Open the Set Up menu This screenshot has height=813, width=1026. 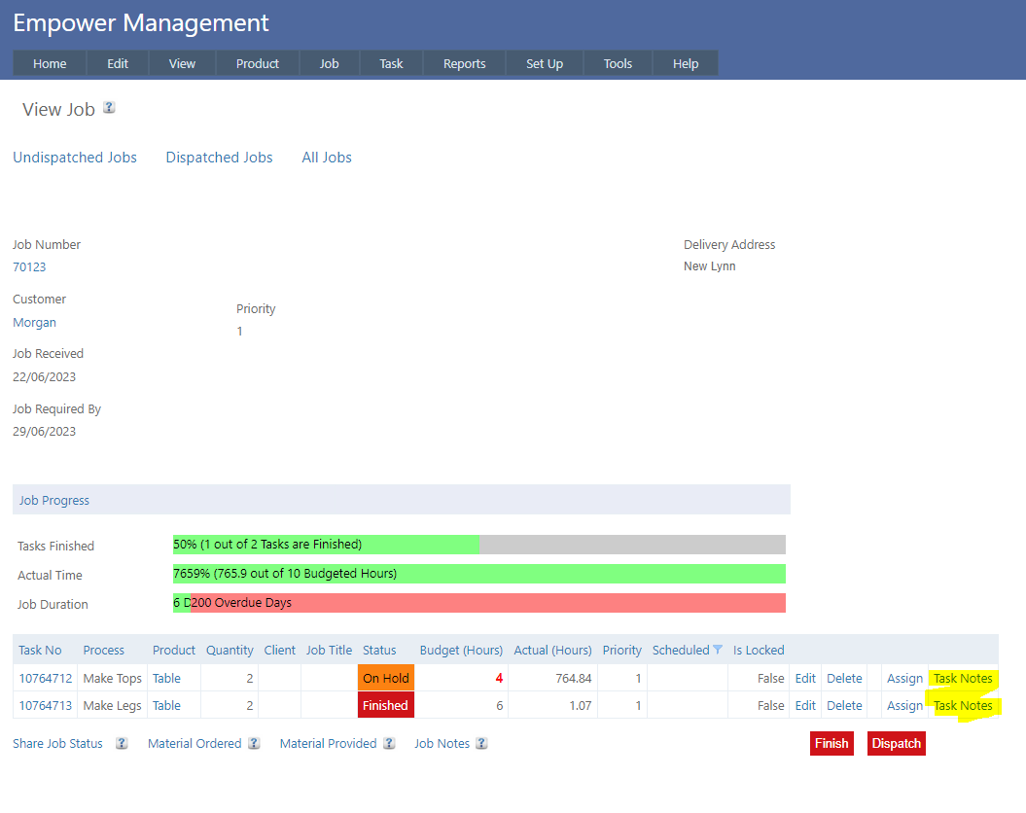click(x=544, y=63)
